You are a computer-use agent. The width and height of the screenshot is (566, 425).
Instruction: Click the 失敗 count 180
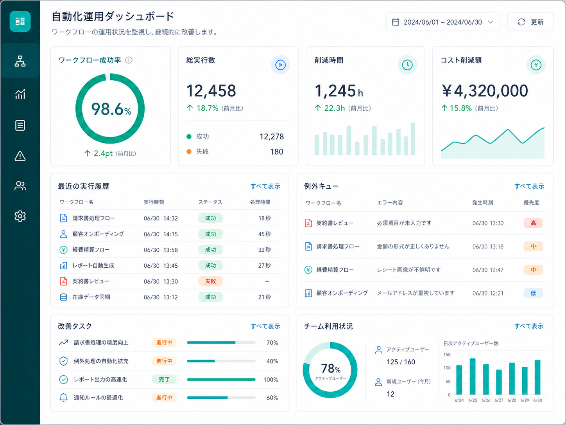click(277, 152)
